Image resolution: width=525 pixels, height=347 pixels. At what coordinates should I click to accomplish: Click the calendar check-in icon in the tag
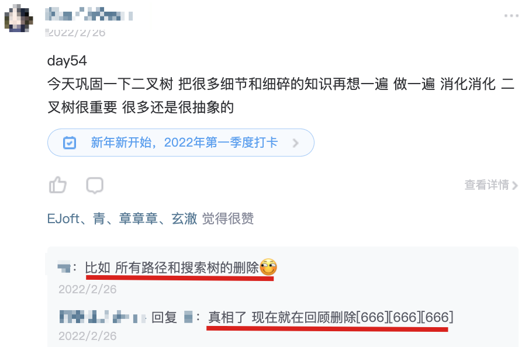(70, 143)
